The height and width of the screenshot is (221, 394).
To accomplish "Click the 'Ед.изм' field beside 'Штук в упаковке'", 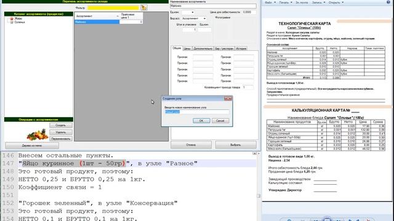I will pyautogui.click(x=204, y=29).
